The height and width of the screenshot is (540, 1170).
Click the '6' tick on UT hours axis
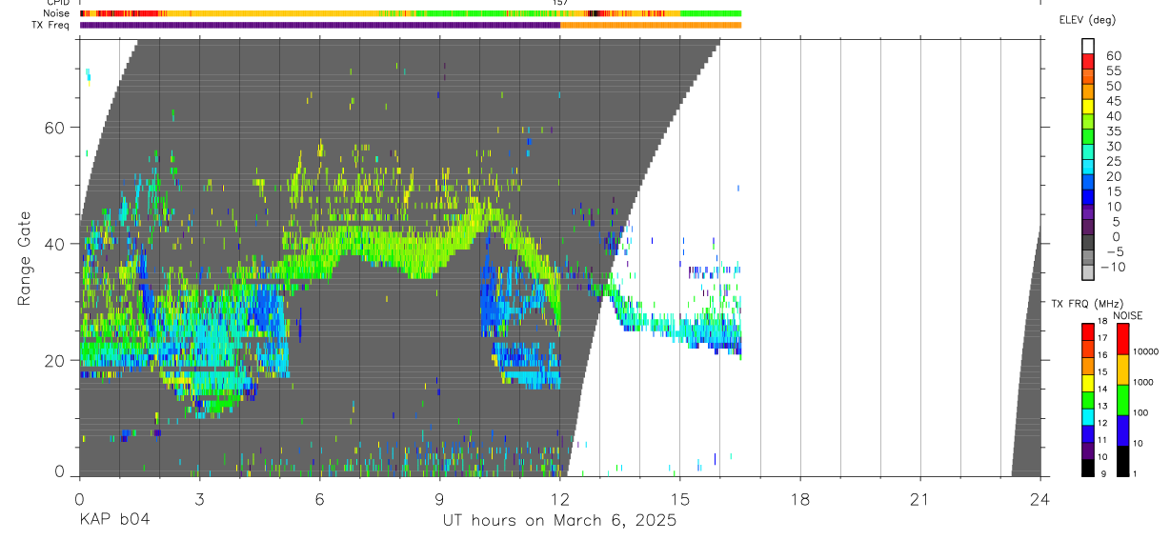click(x=319, y=499)
